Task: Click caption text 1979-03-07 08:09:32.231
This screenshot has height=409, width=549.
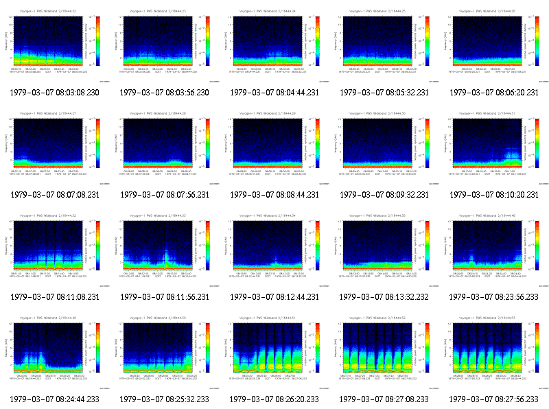Action: [384, 195]
